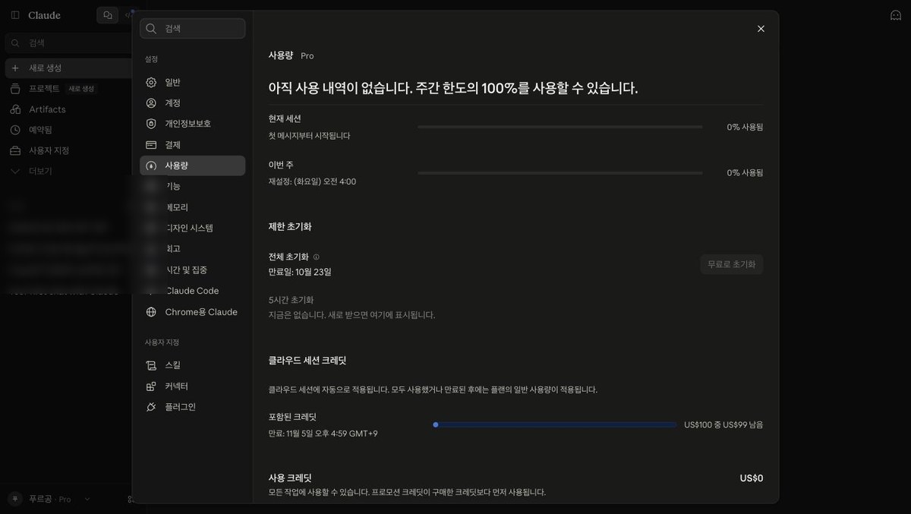Select the 결제 settings tab
This screenshot has height=514, width=911.
(x=193, y=145)
